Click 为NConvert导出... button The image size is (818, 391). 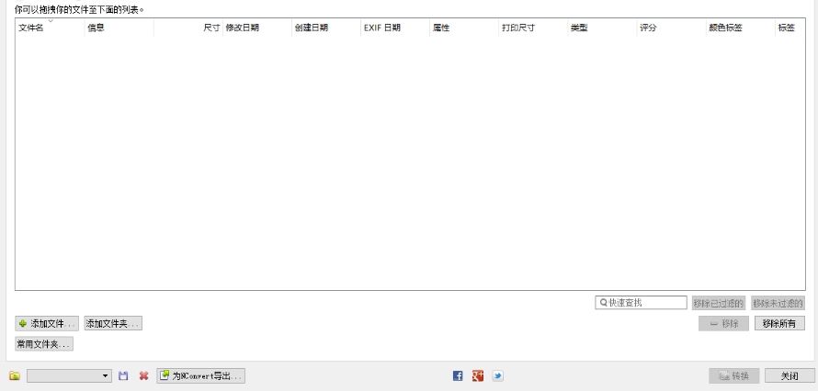click(201, 376)
